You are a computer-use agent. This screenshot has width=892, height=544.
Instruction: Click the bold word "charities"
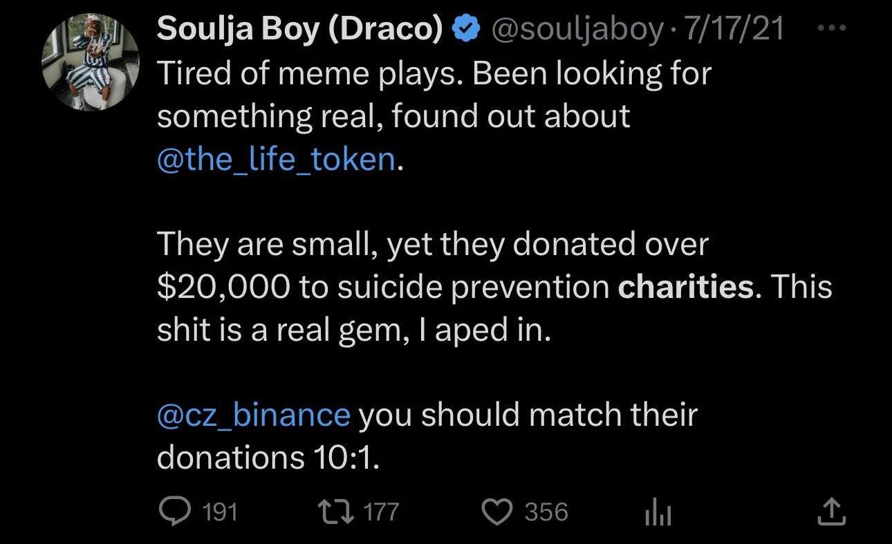tap(685, 288)
